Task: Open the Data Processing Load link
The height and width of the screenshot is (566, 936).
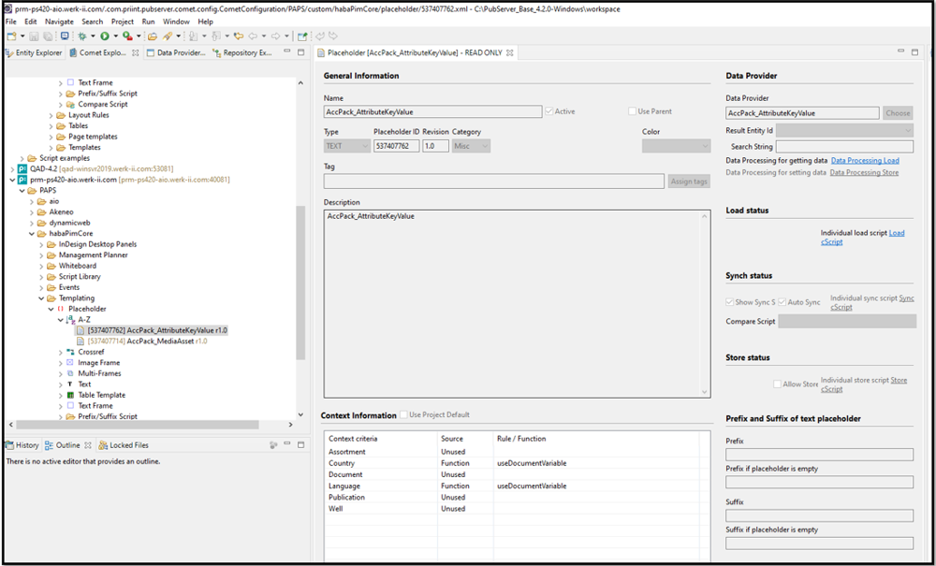Action: [865, 160]
